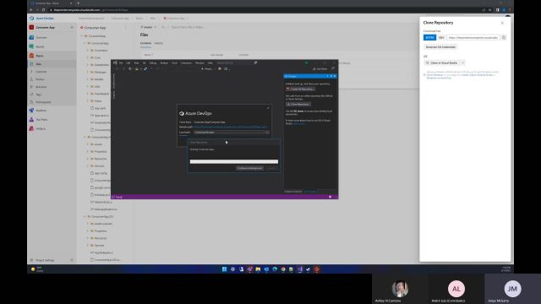The image size is (541, 304).
Task: Browse for local path with ellipsis button
Action: pyautogui.click(x=267, y=133)
